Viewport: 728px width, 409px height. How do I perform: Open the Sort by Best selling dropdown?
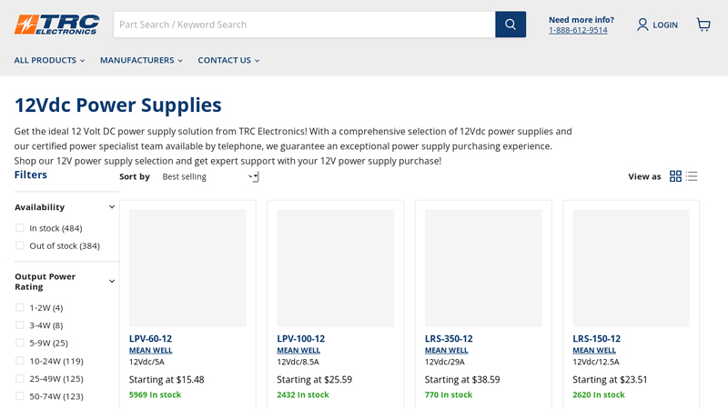pyautogui.click(x=209, y=176)
